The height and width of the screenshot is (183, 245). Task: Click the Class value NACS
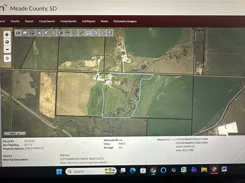click(x=122, y=144)
